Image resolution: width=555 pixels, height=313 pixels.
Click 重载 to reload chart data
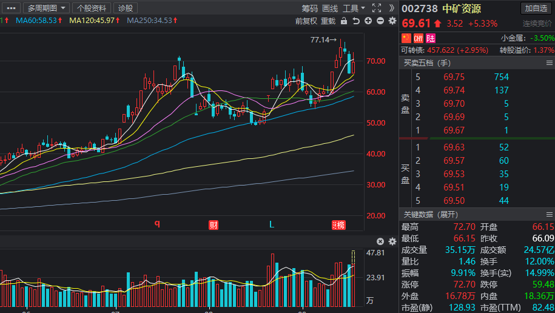click(x=328, y=21)
